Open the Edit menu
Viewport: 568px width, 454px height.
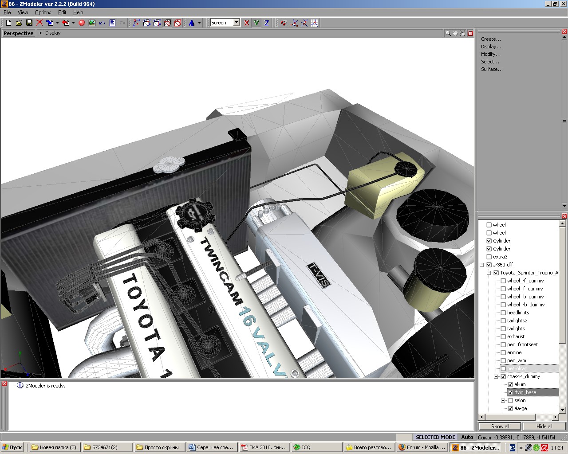pos(62,12)
